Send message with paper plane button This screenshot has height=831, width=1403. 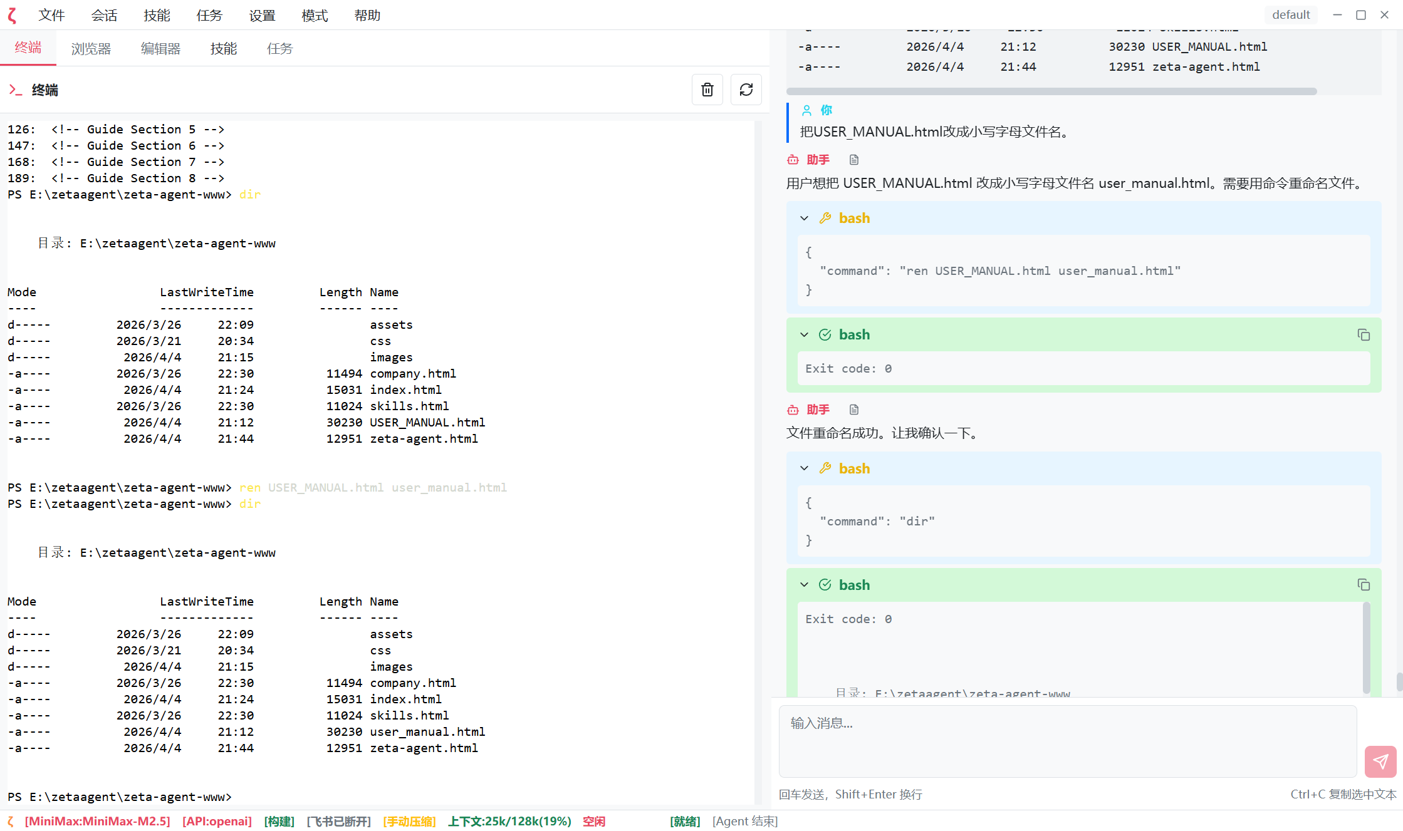click(1380, 761)
